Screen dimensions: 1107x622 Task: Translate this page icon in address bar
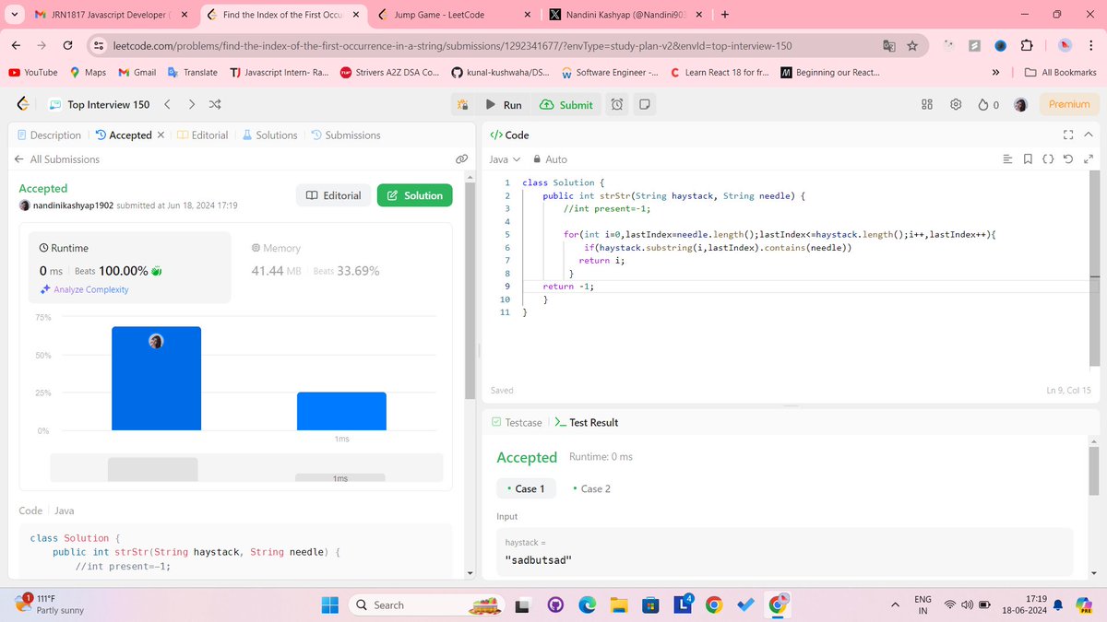(x=888, y=45)
